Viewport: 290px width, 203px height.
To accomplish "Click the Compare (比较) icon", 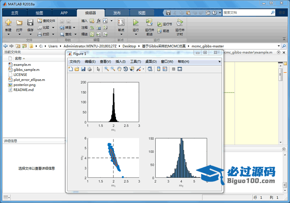I will point(40,28).
